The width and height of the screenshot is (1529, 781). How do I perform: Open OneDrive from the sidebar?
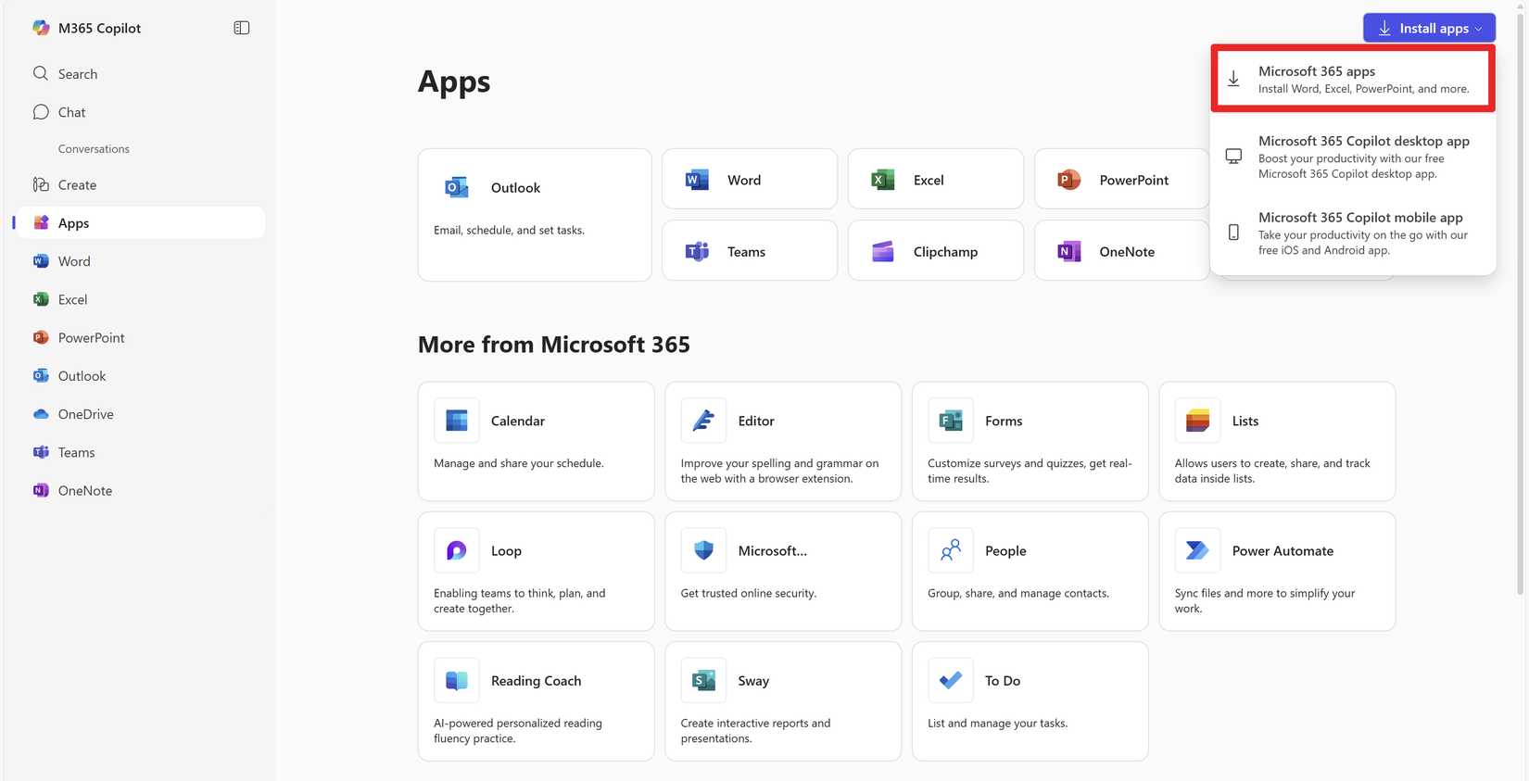[x=85, y=414]
